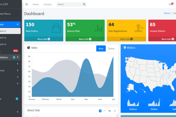The width and height of the screenshot is (176, 117).
Task: Click the Online sparkline chart
Action: pos(154,103)
